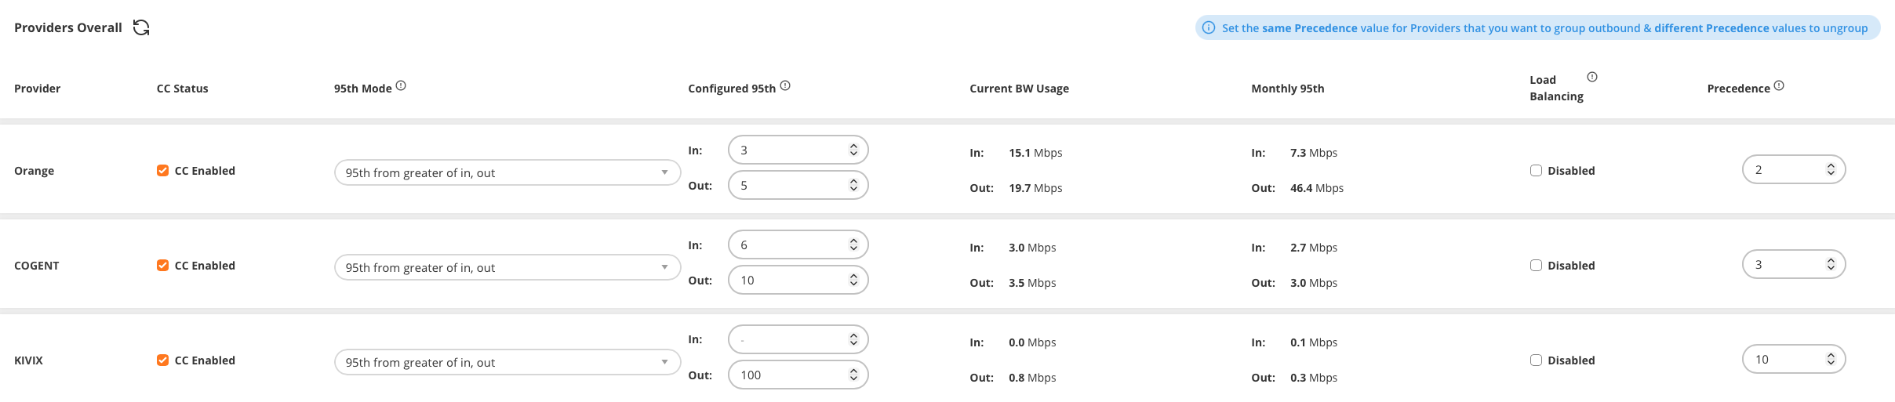This screenshot has height=402, width=1895.
Task: Expand COGENT's 95th Mode dropdown
Action: point(507,268)
